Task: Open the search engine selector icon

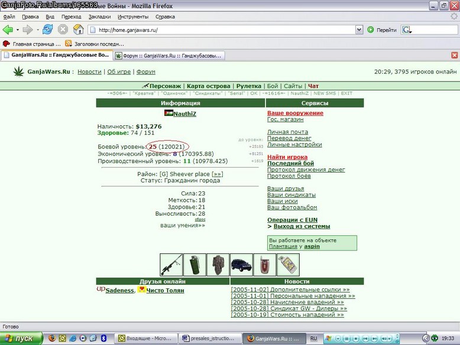Action: (x=407, y=30)
